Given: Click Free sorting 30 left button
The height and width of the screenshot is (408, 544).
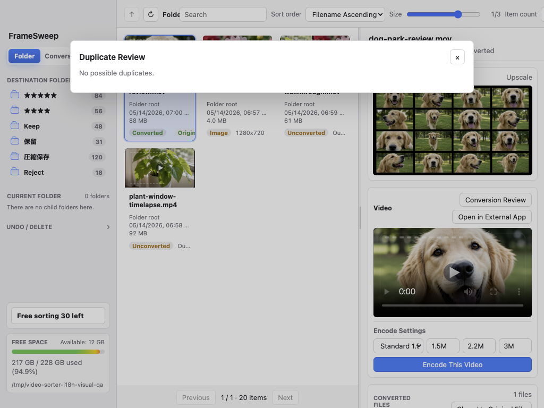Looking at the screenshot, I should click(58, 316).
